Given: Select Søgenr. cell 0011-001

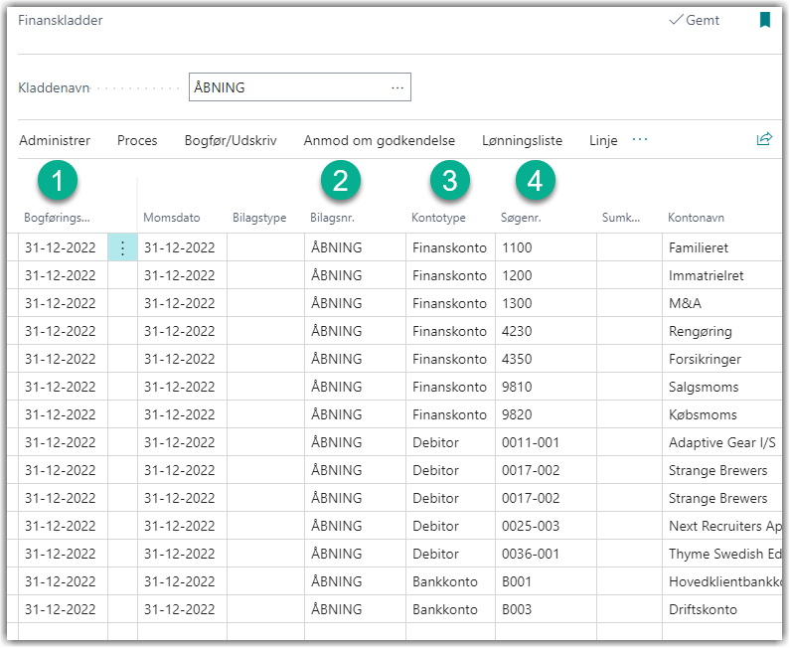Looking at the screenshot, I should [546, 442].
